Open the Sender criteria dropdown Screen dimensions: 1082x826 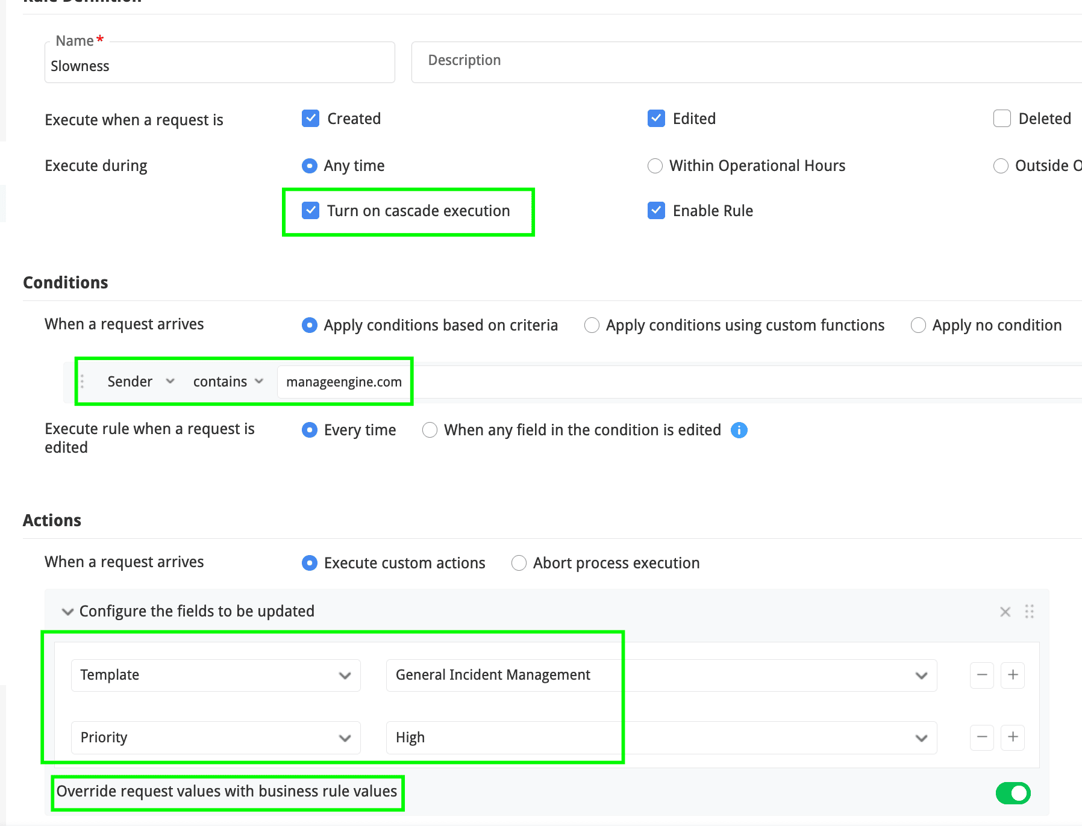click(140, 382)
